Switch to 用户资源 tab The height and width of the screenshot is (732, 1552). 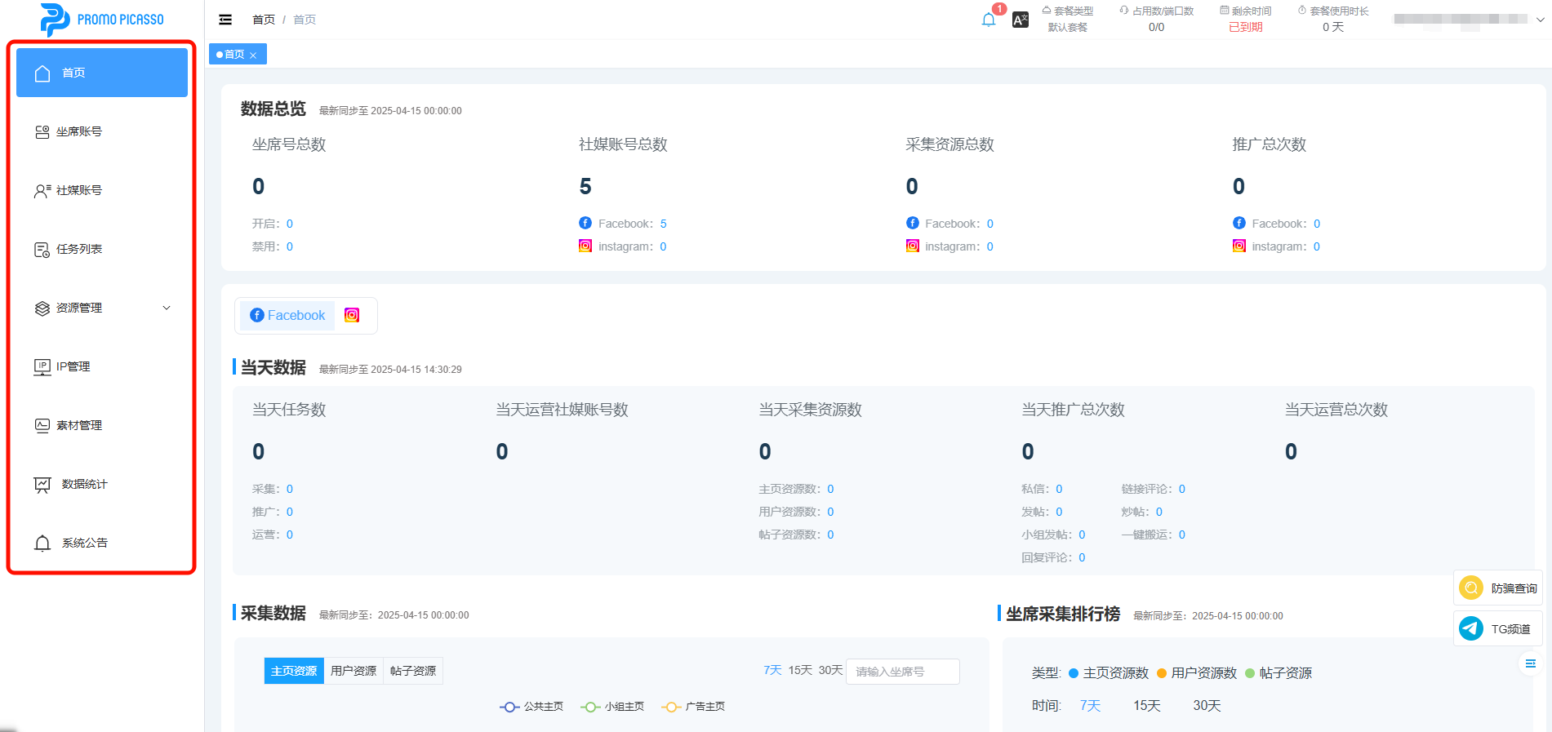tap(354, 671)
